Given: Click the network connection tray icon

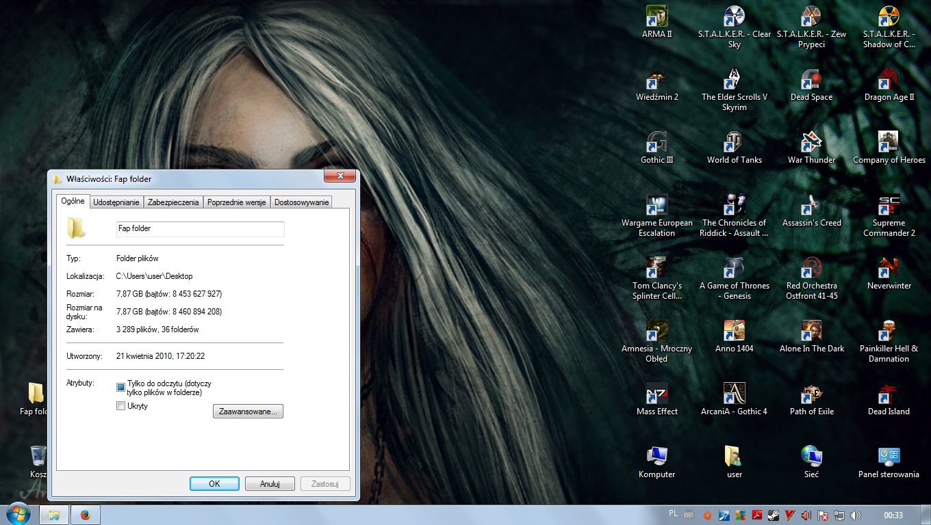Looking at the screenshot, I should (839, 515).
